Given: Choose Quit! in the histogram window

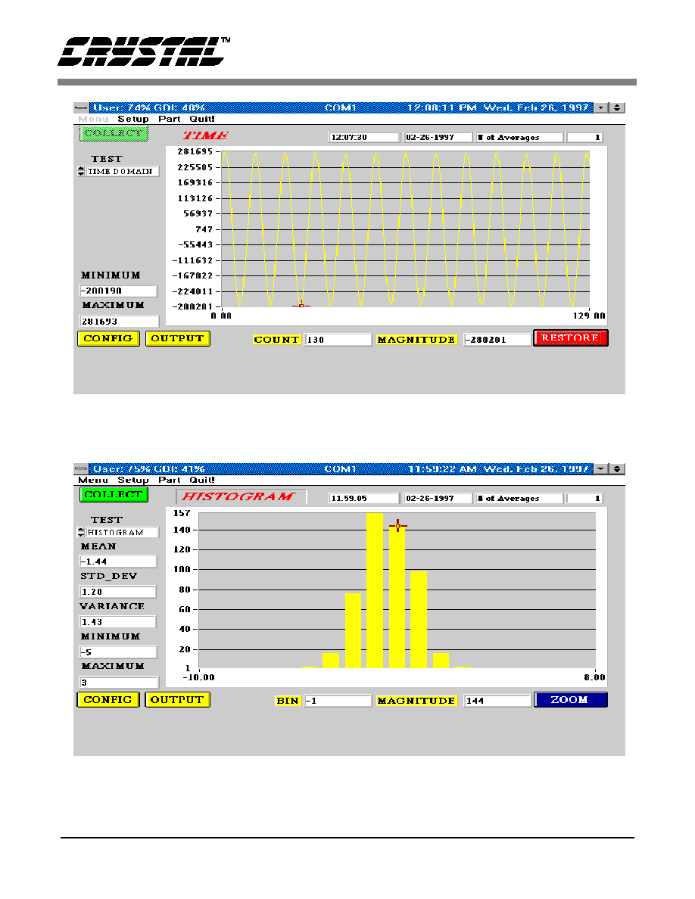Looking at the screenshot, I should pos(202,480).
